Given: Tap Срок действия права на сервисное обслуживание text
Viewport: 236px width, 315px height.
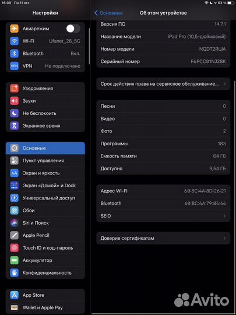Looking at the screenshot, I should coord(160,84).
